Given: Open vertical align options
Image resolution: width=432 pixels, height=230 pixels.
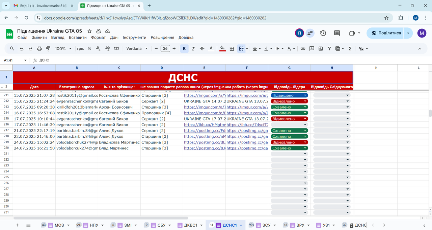Looking at the screenshot, I should 268,49.
